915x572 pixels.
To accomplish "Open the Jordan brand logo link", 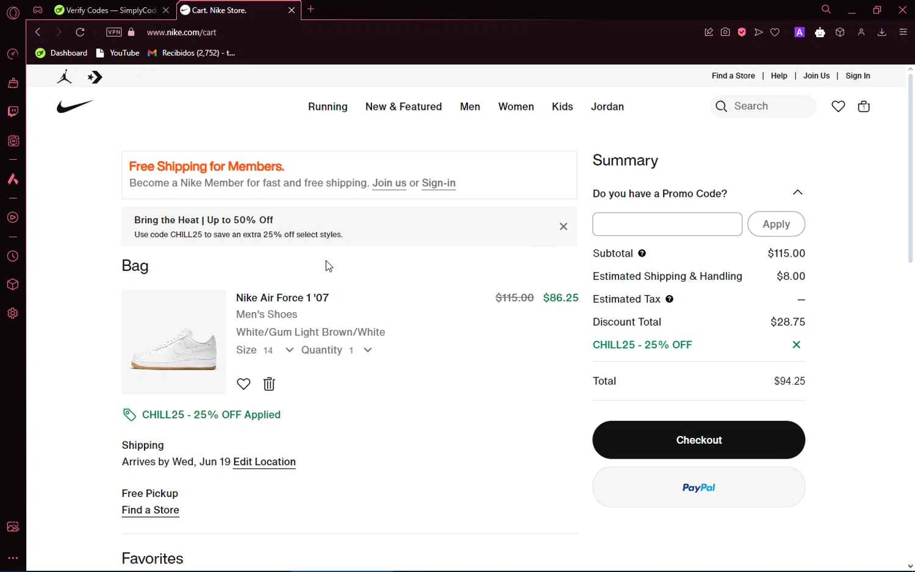I will [x=65, y=77].
